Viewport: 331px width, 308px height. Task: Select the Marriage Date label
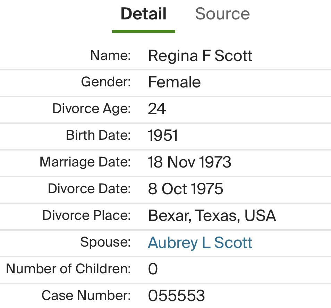[85, 162]
